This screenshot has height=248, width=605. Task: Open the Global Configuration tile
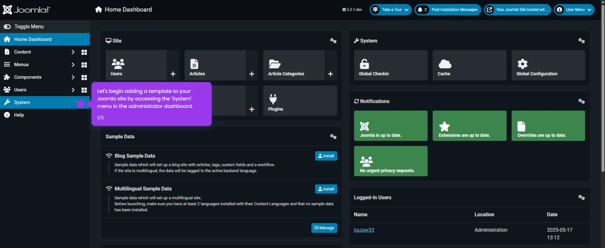pyautogui.click(x=548, y=65)
